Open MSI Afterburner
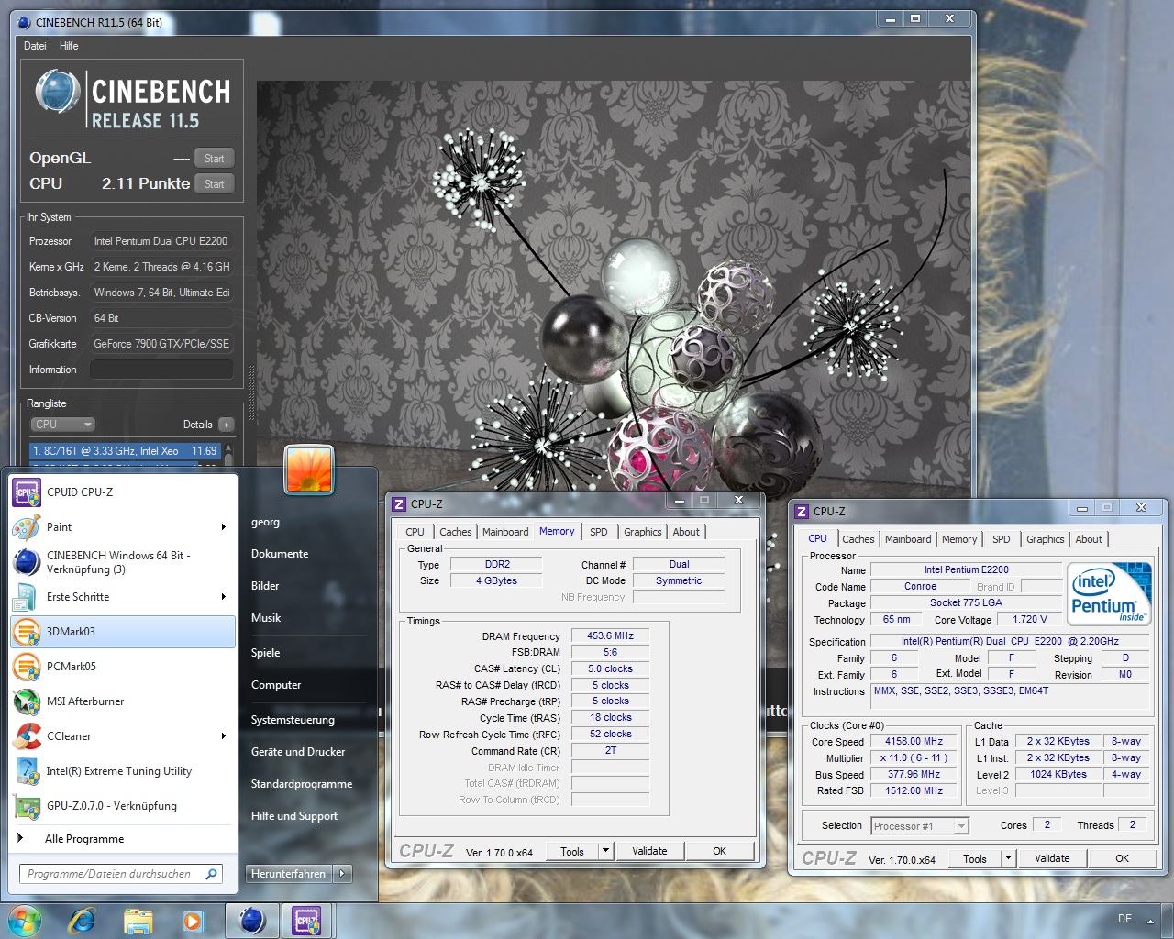1174x939 pixels. click(123, 701)
